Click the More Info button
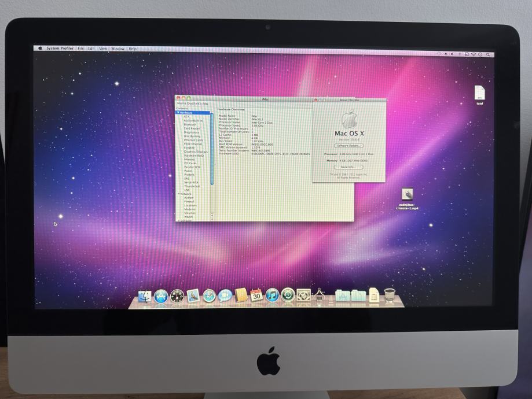Viewport: 532px width, 399px height. coord(348,167)
